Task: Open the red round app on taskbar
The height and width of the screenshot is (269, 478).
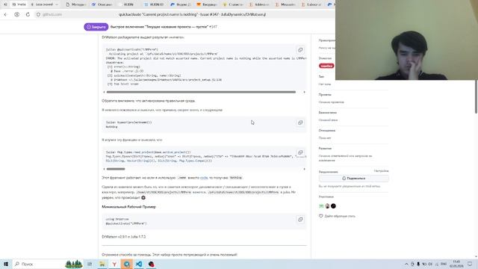Action: pos(151,264)
